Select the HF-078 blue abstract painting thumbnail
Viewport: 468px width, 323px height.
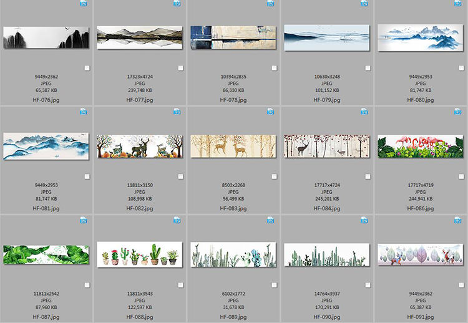(233, 37)
